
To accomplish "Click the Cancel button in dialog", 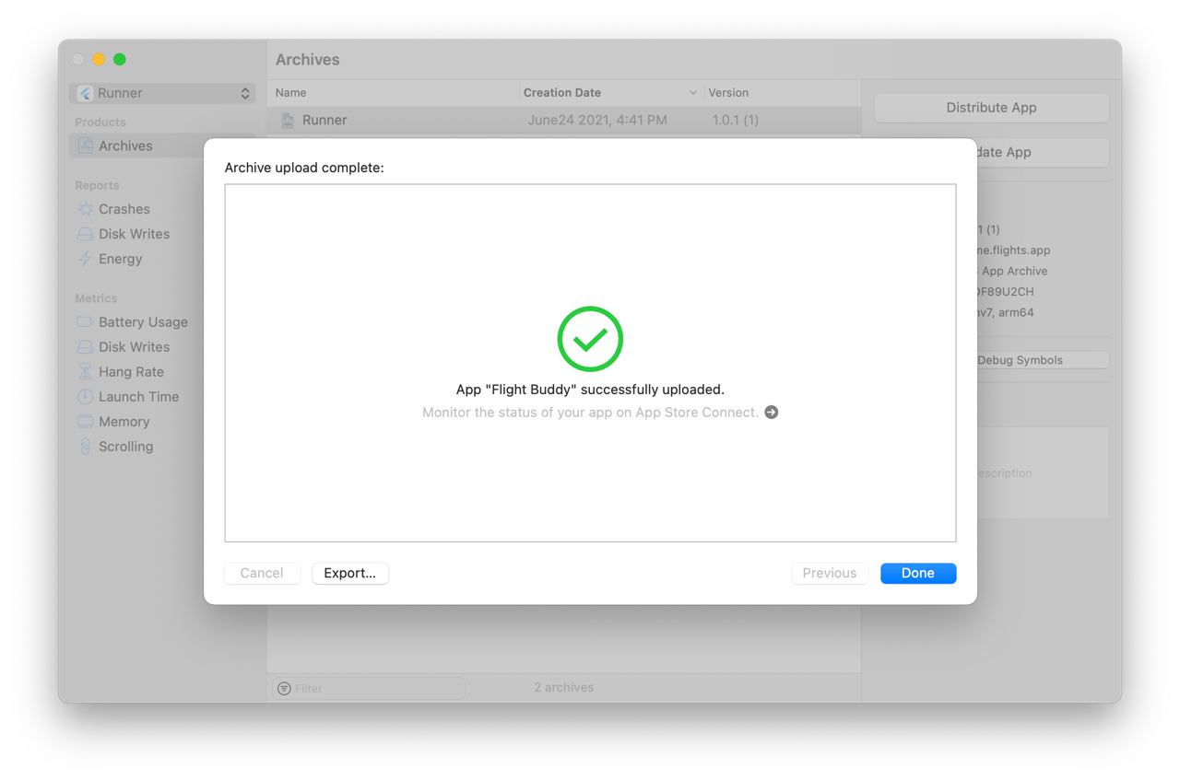I will coord(262,573).
